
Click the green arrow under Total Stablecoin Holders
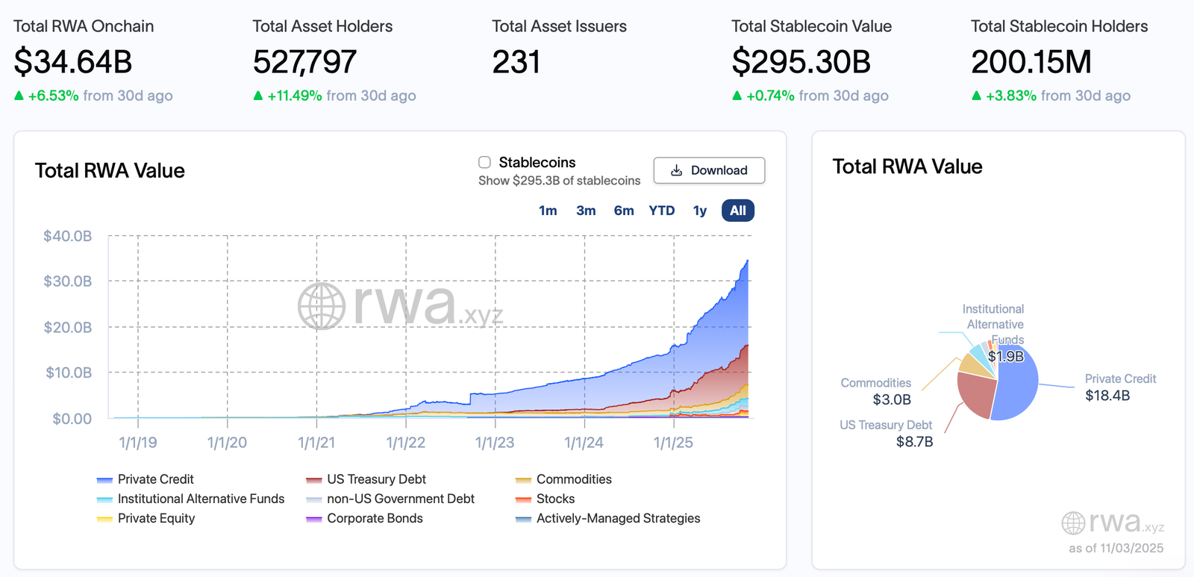[x=976, y=96]
